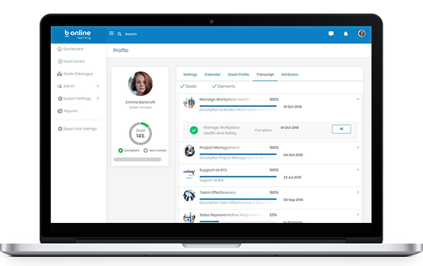Open the hamburger menu icon
Image resolution: width=423 pixels, height=266 pixels.
pyautogui.click(x=111, y=33)
